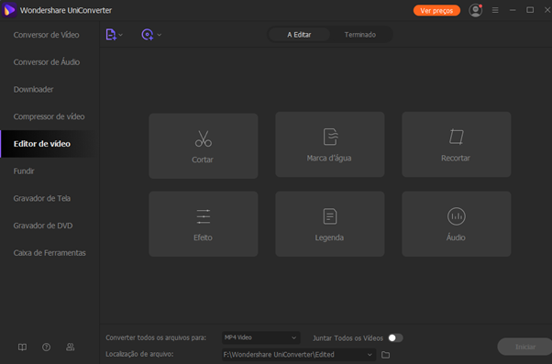
Task: Click the Áudio equalizer icon
Action: [457, 216]
